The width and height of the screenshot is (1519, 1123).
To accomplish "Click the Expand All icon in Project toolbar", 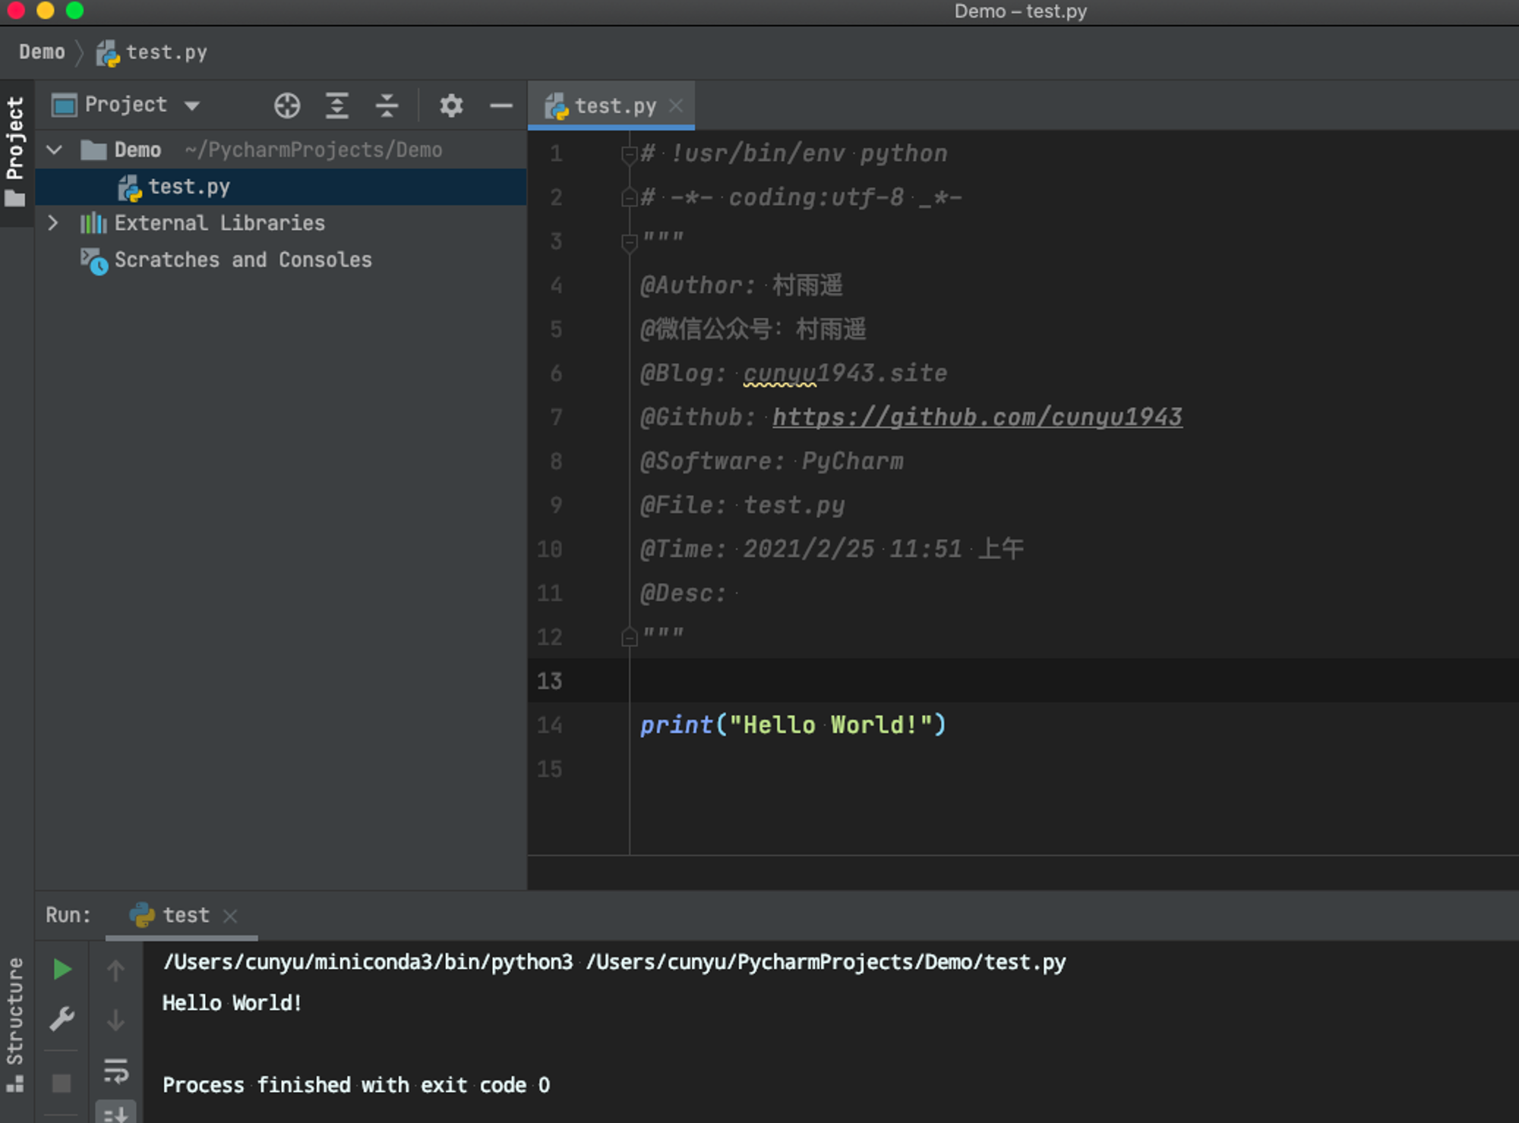I will [x=337, y=106].
